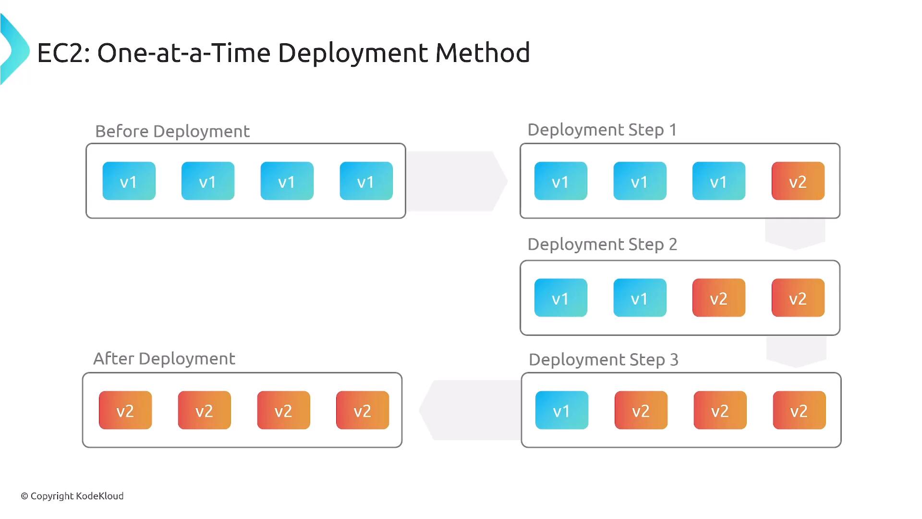
Task: Select the 'Deployment Step 1' label
Action: [x=602, y=130]
